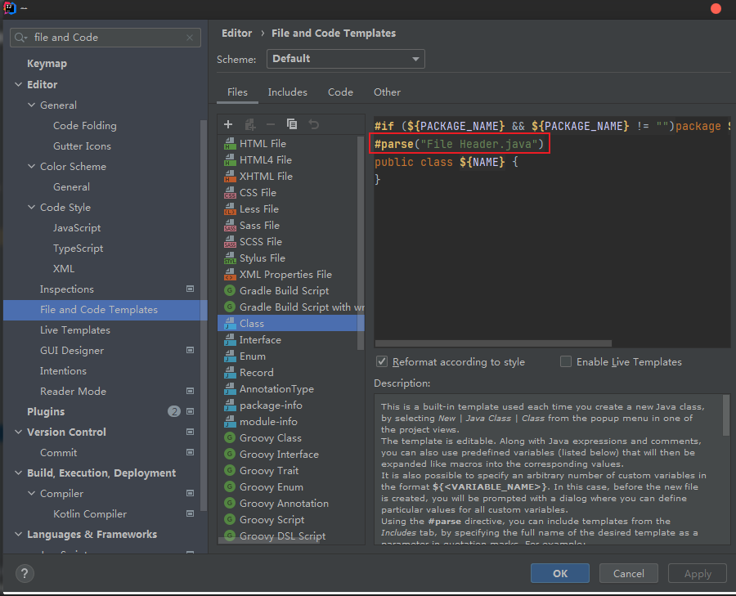Click the Interface template icon
This screenshot has height=596, width=736.
pos(230,340)
